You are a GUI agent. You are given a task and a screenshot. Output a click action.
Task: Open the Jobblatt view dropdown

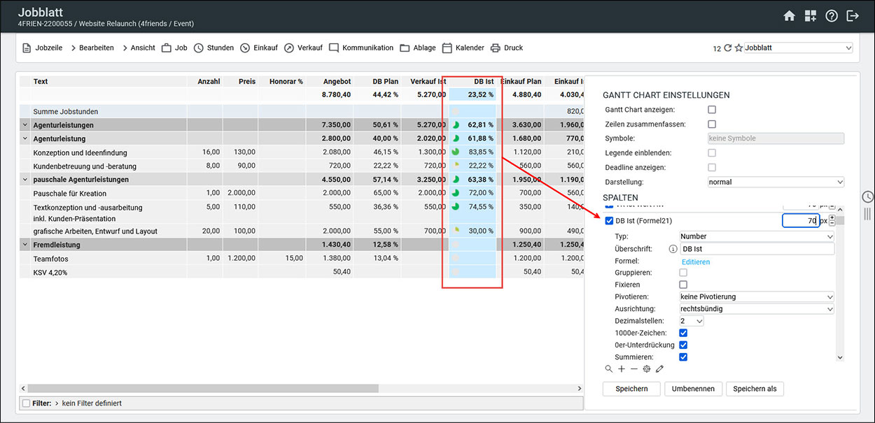click(798, 48)
